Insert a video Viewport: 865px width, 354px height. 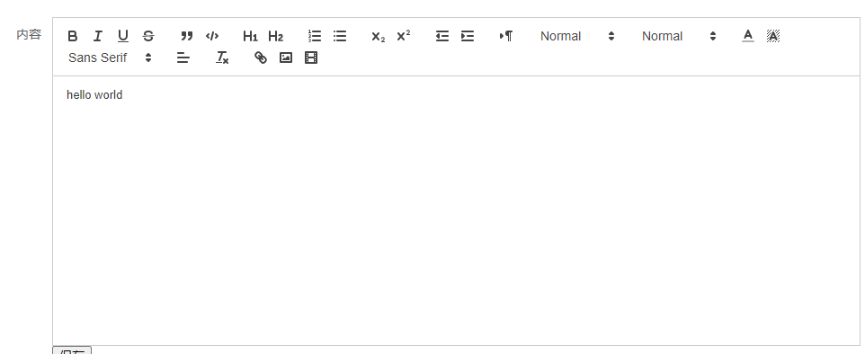(311, 58)
